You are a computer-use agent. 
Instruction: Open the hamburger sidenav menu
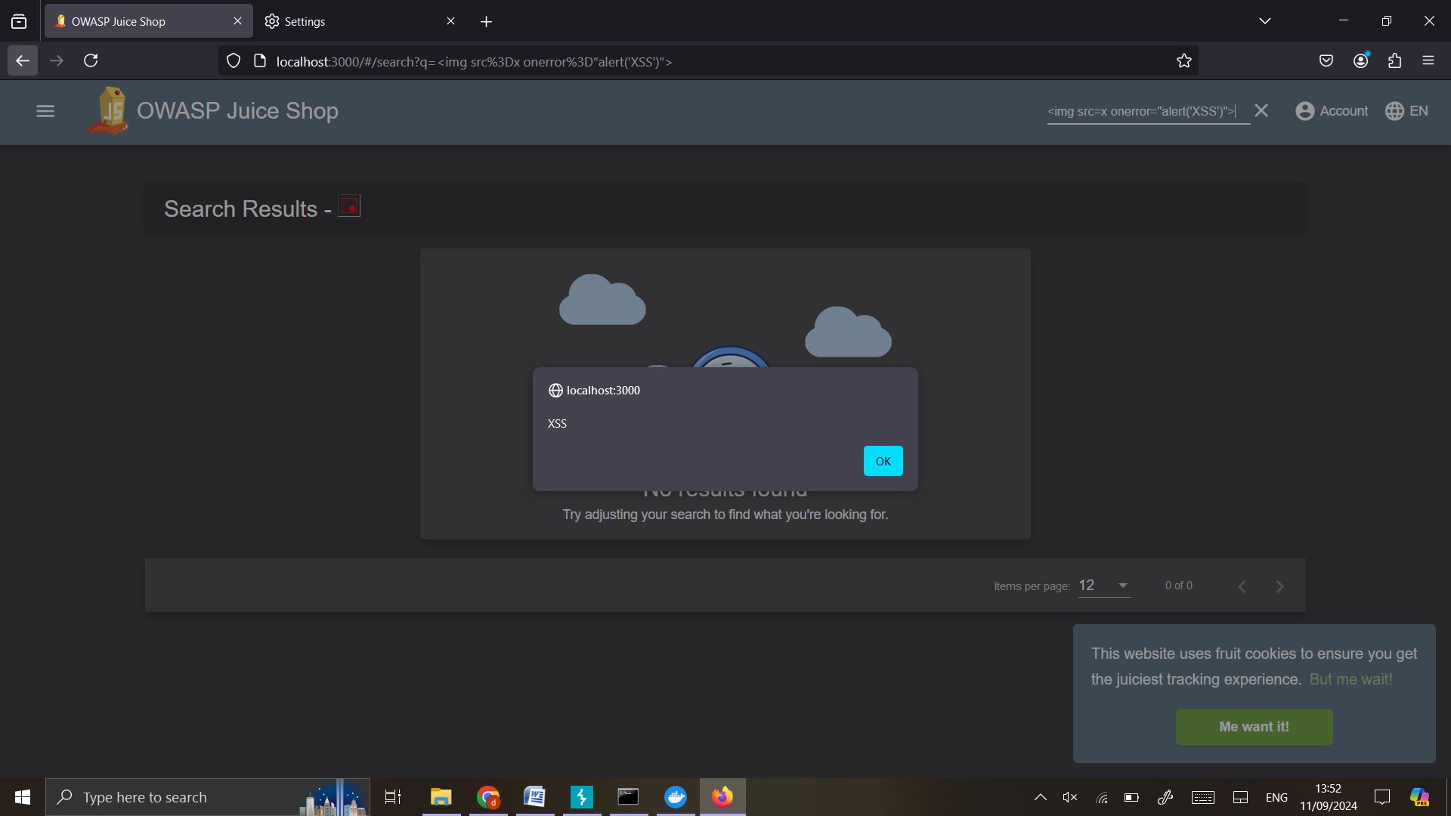45,111
